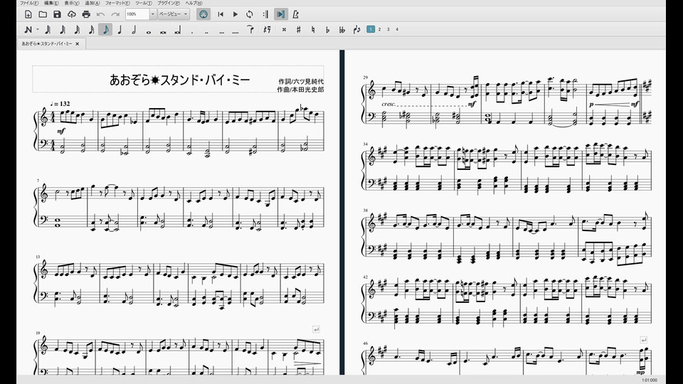Apply sharp accidental
Screen dimensions: 683x384
pyautogui.click(x=298, y=30)
